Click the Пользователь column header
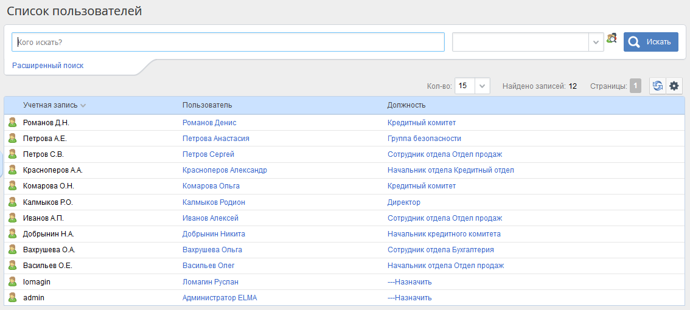The width and height of the screenshot is (690, 310). click(207, 105)
